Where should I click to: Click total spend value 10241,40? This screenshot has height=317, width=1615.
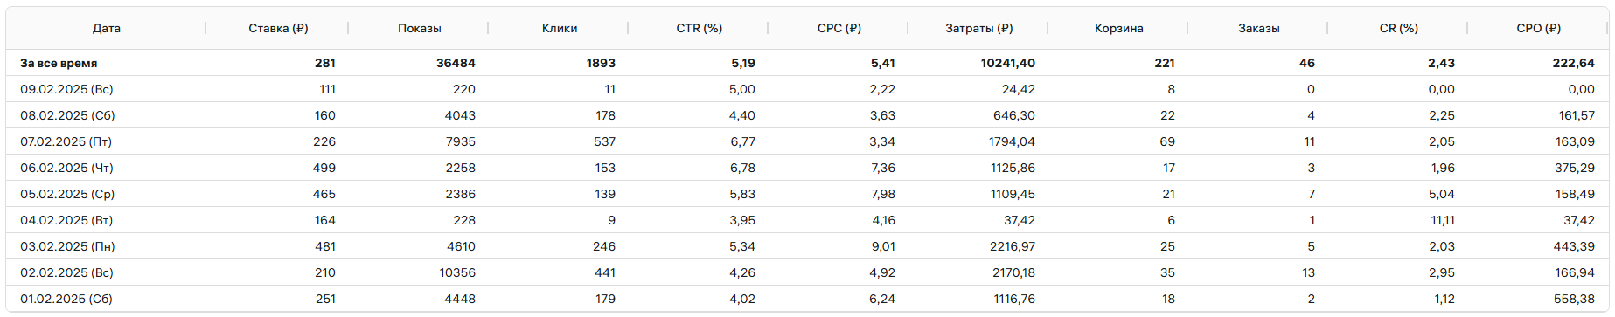point(1008,63)
